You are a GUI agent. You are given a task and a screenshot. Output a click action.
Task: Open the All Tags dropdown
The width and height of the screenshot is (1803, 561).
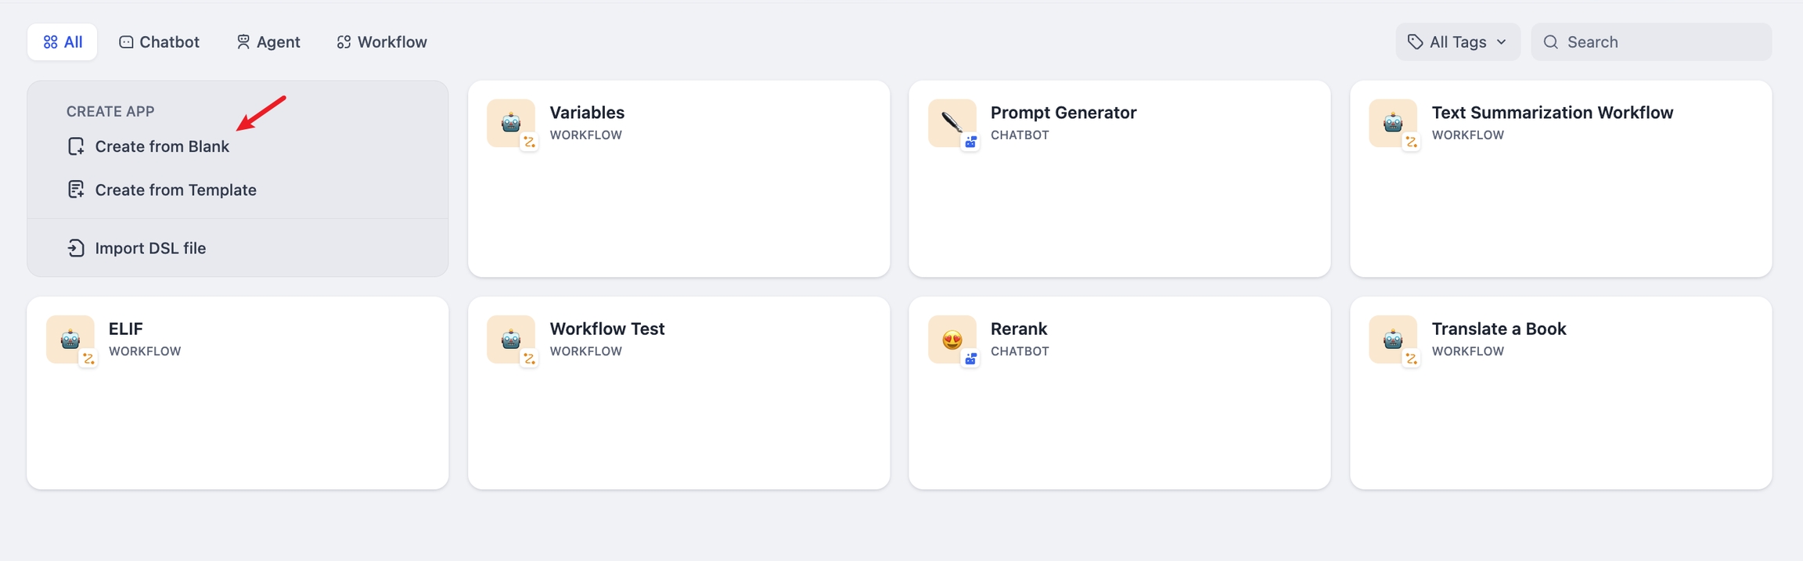pos(1457,42)
